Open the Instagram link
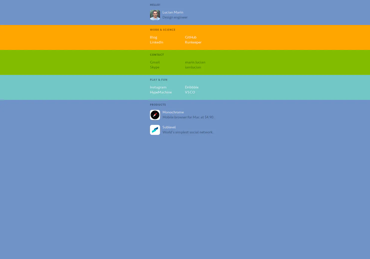This screenshot has height=259, width=370. pyautogui.click(x=158, y=87)
